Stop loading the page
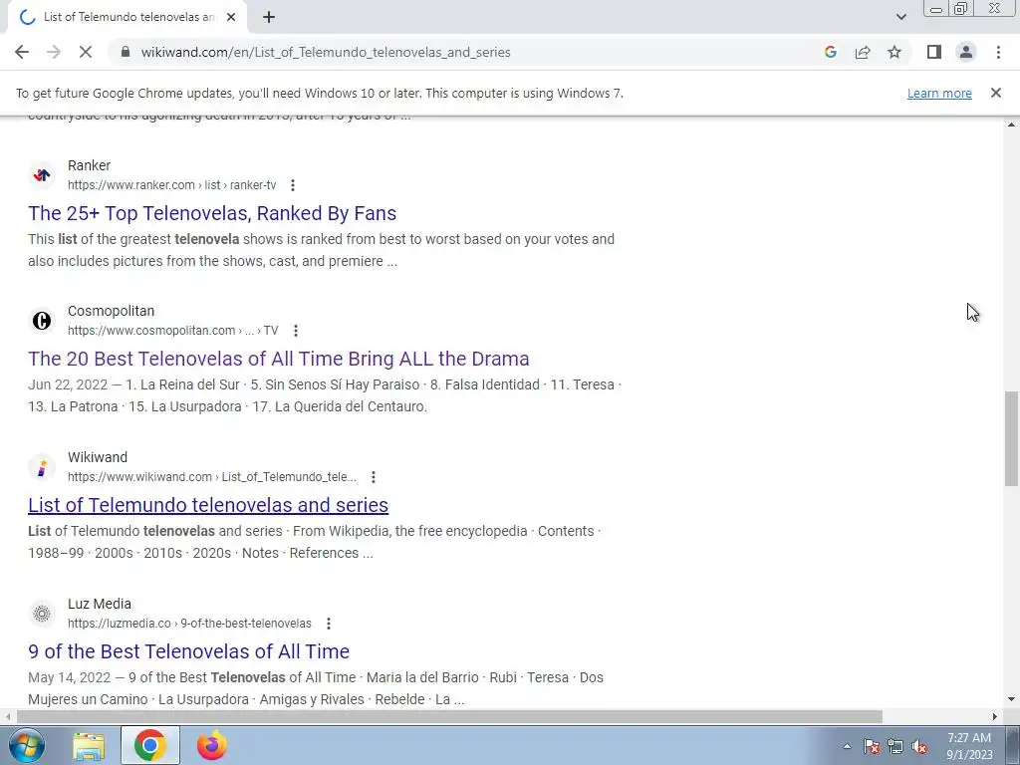The image size is (1020, 765). click(86, 52)
